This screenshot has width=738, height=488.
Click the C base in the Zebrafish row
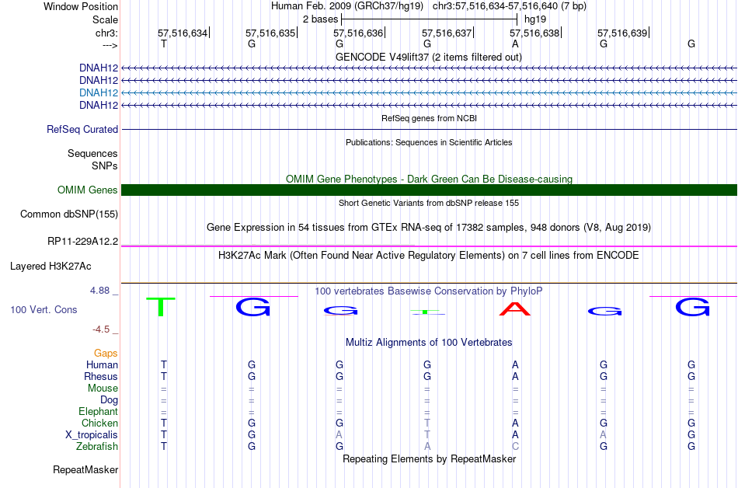(515, 447)
